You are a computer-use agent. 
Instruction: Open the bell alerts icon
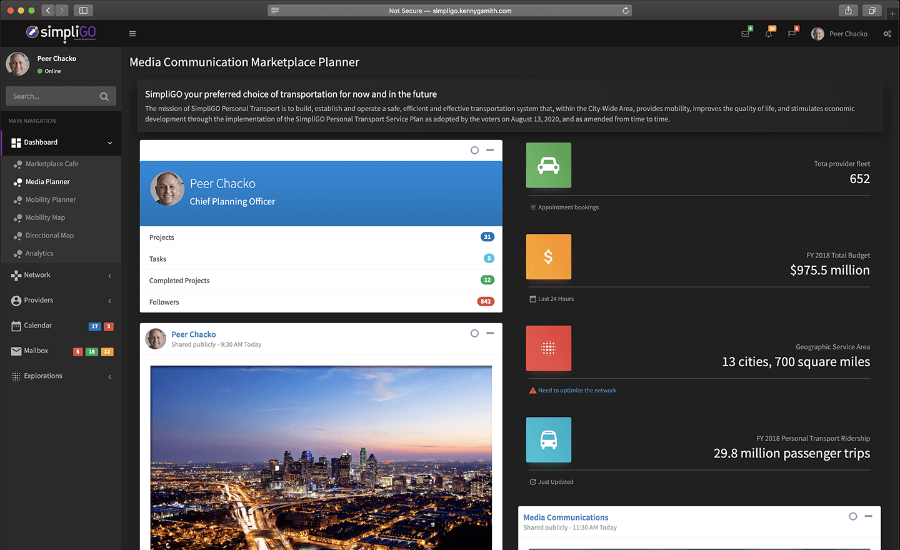coord(768,34)
